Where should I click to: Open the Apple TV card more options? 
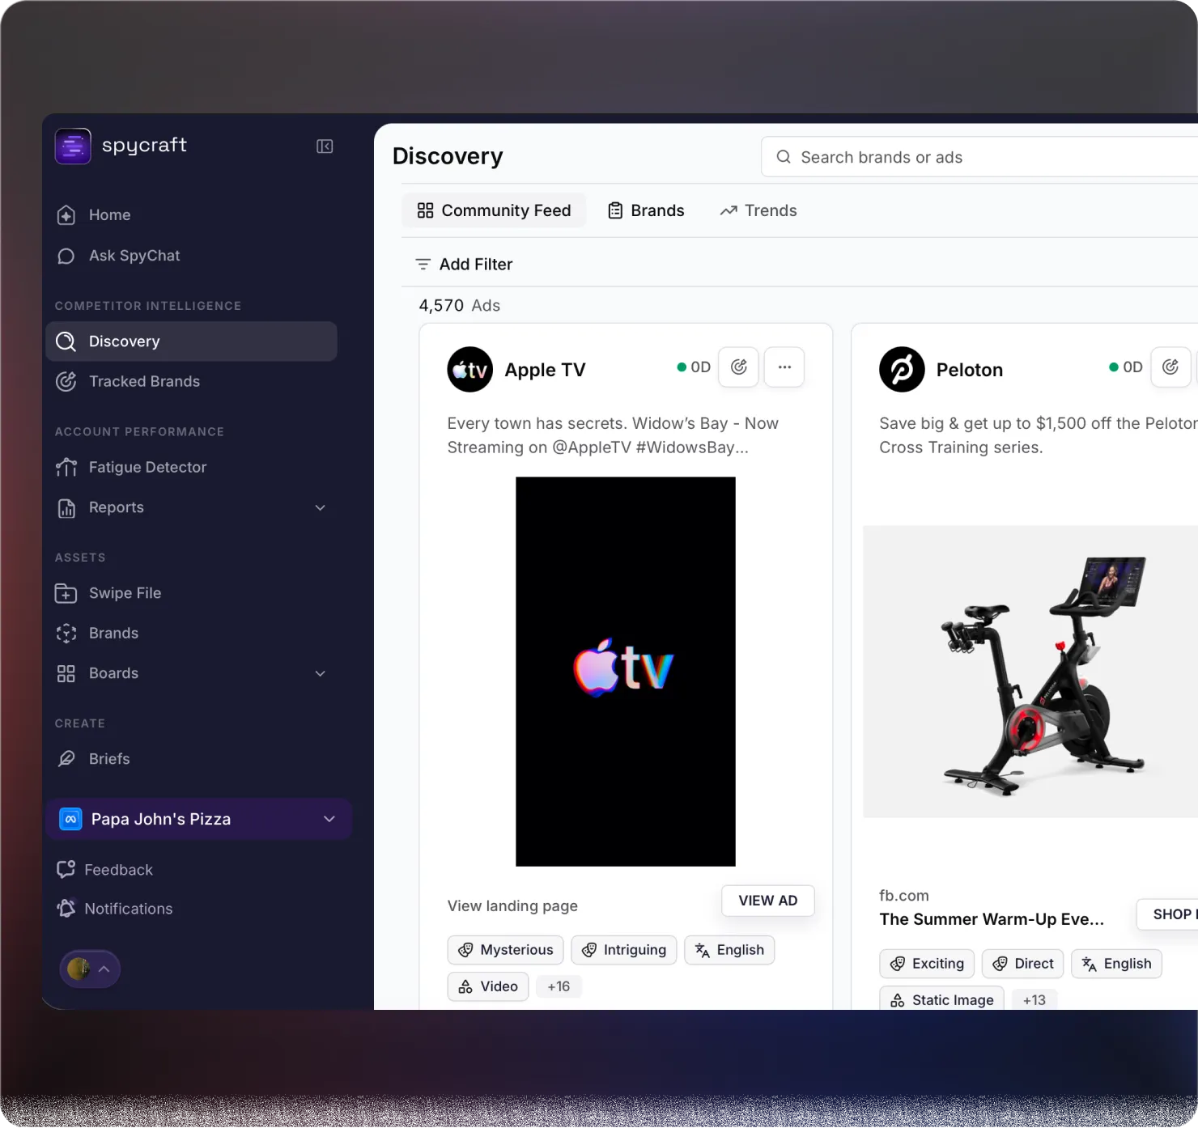tap(784, 367)
